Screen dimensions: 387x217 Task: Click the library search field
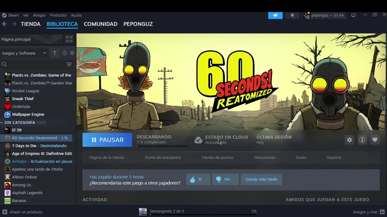pyautogui.click(x=36, y=64)
